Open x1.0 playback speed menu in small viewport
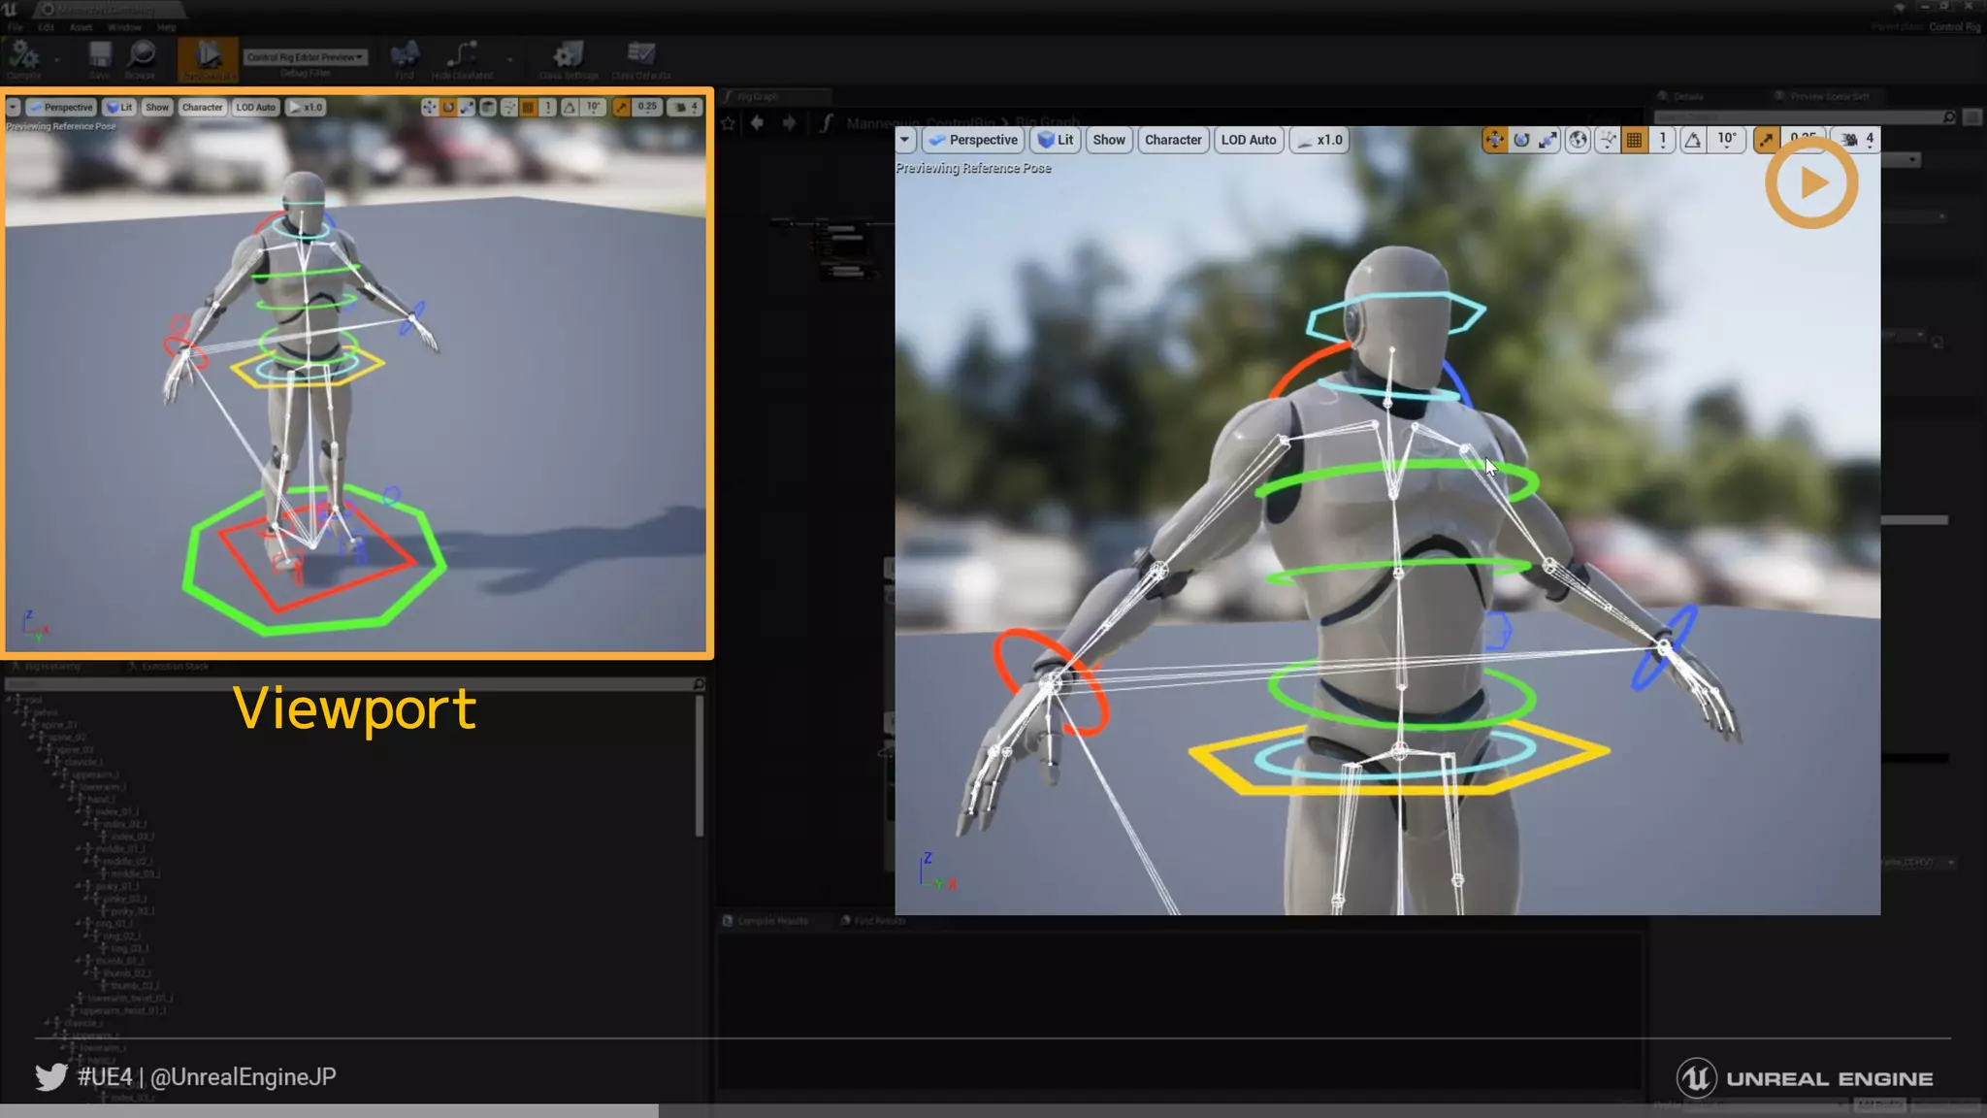1987x1118 pixels. click(x=306, y=107)
